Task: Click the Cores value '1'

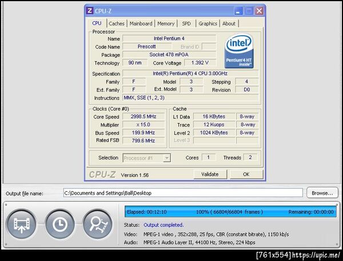Action: click(208, 157)
